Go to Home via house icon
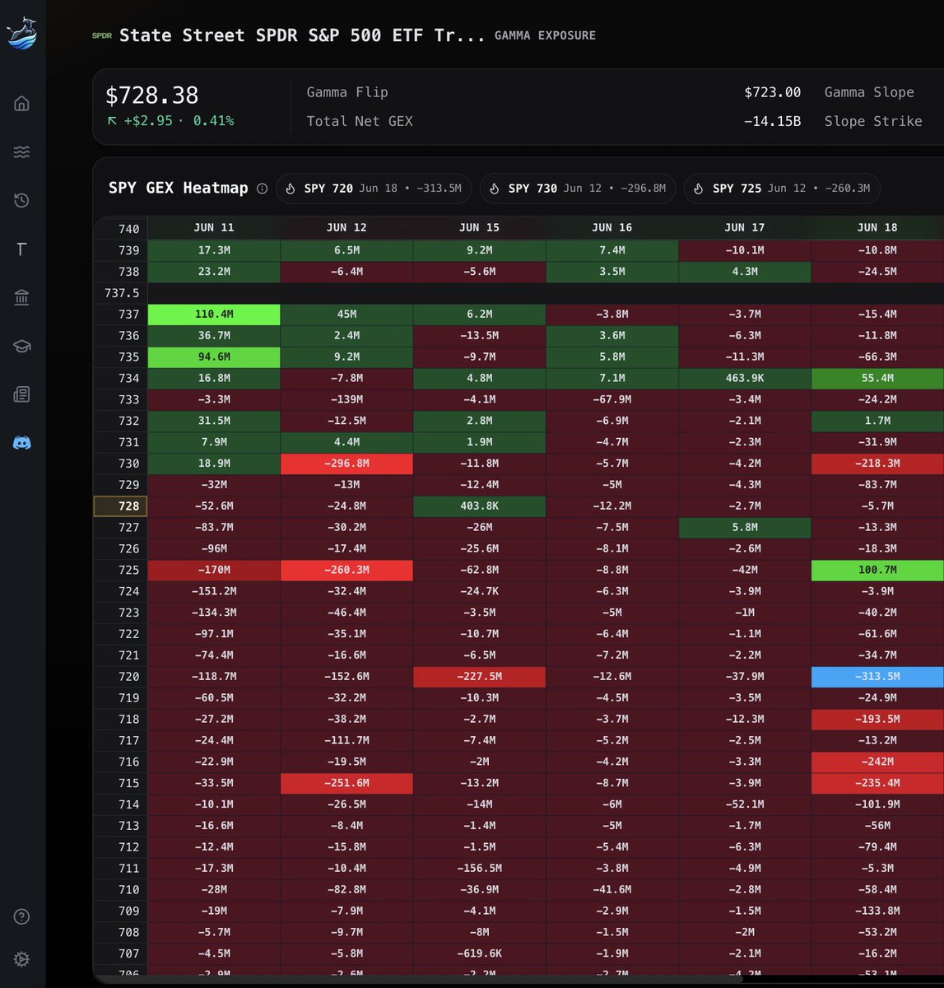 click(22, 104)
